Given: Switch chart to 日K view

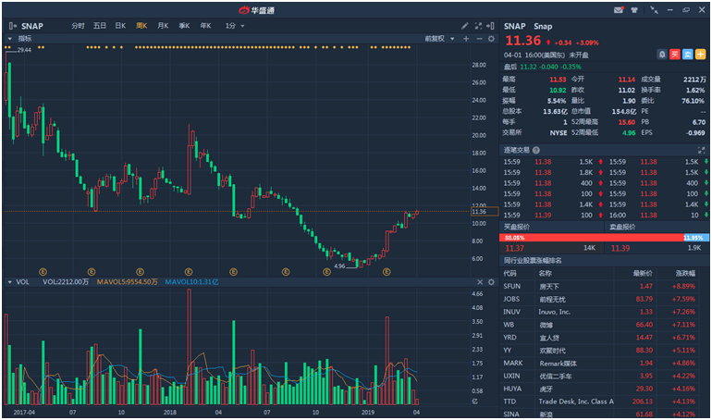Looking at the screenshot, I should point(120,26).
